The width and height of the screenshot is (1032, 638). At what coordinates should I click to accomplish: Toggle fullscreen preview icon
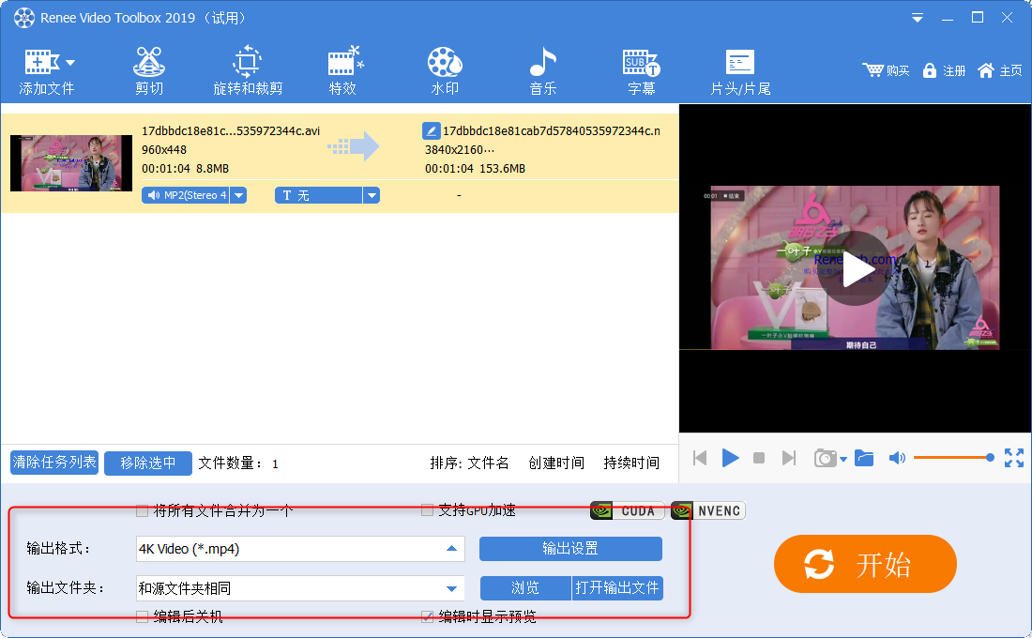[1014, 458]
